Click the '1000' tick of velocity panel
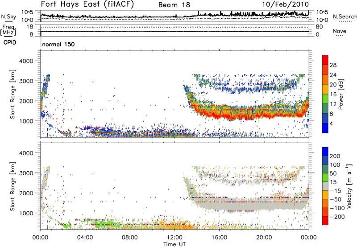The width and height of the screenshot is (357, 247). click(26, 213)
